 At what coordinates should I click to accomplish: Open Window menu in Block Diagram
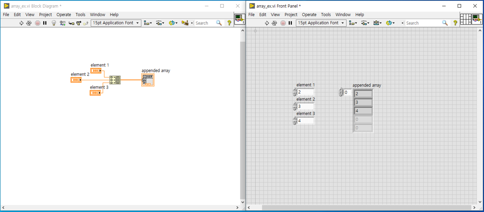pos(97,15)
